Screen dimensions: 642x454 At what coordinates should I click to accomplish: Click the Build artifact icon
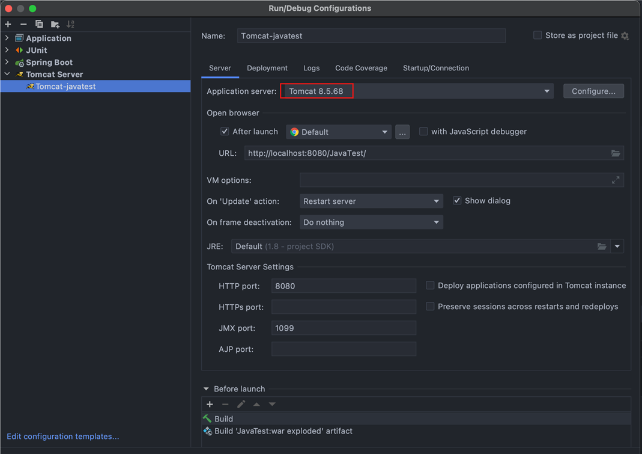click(x=208, y=431)
